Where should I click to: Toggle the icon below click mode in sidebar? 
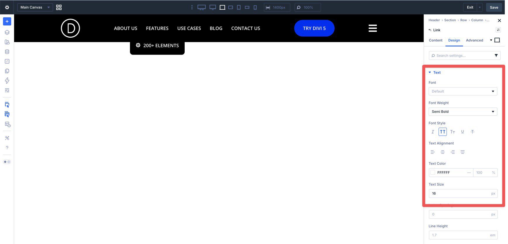click(7, 114)
